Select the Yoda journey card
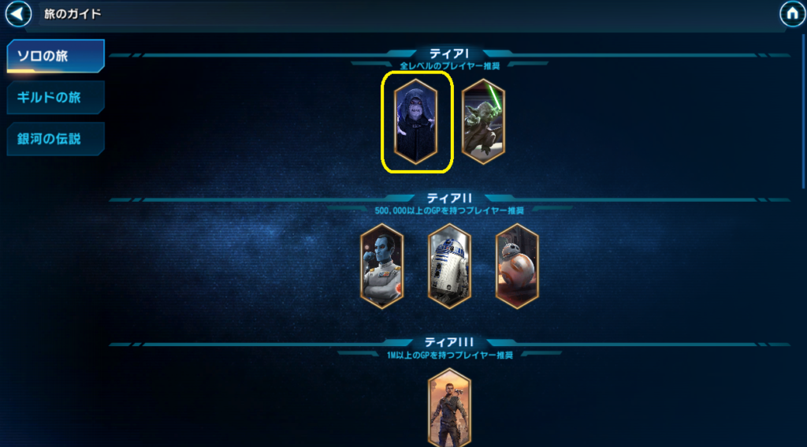This screenshot has width=807, height=447. 483,121
